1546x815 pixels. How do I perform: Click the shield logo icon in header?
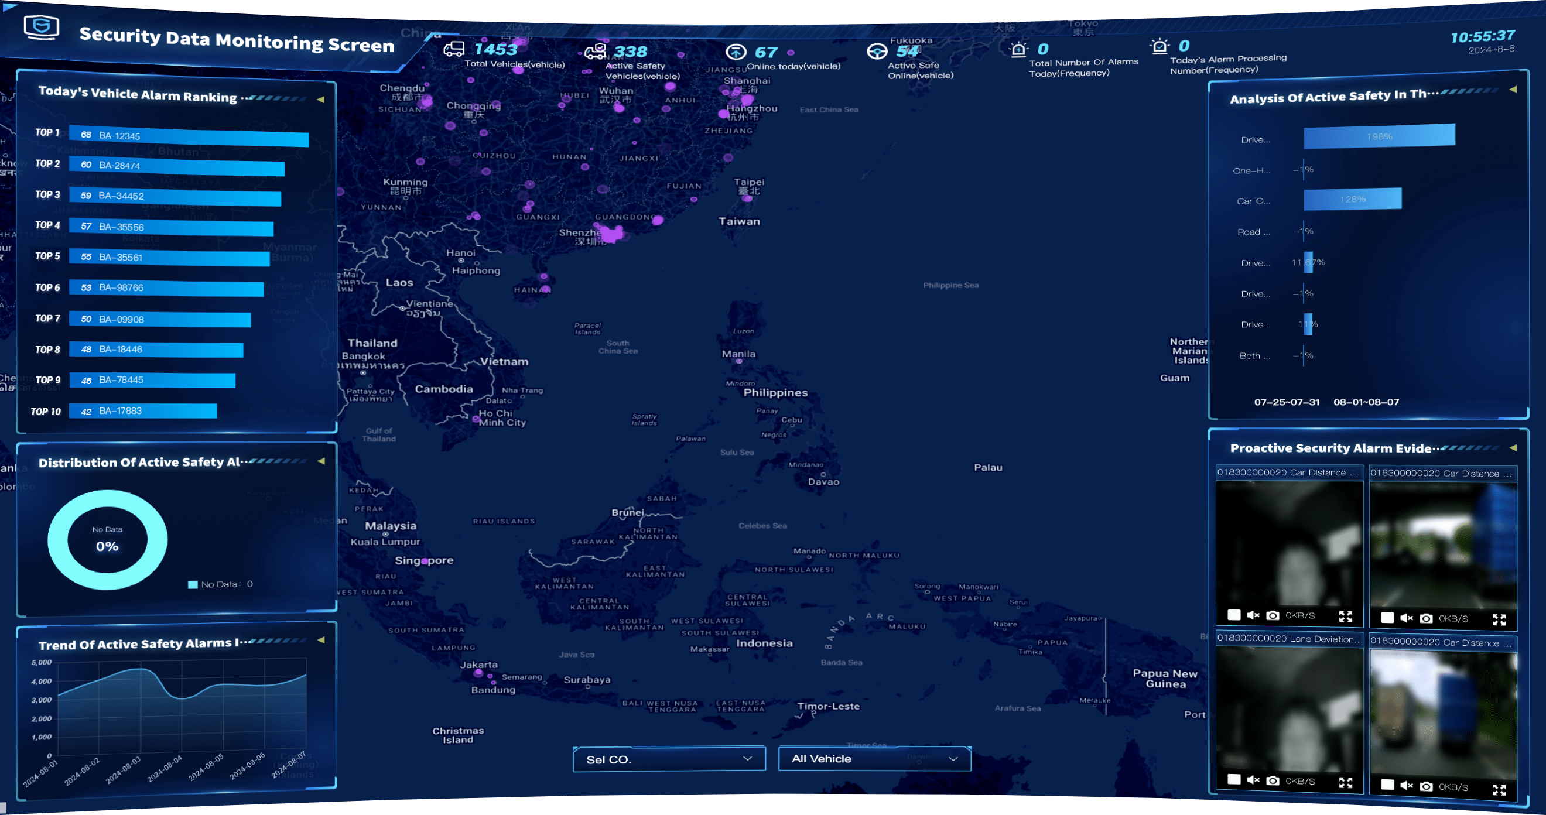[x=42, y=26]
